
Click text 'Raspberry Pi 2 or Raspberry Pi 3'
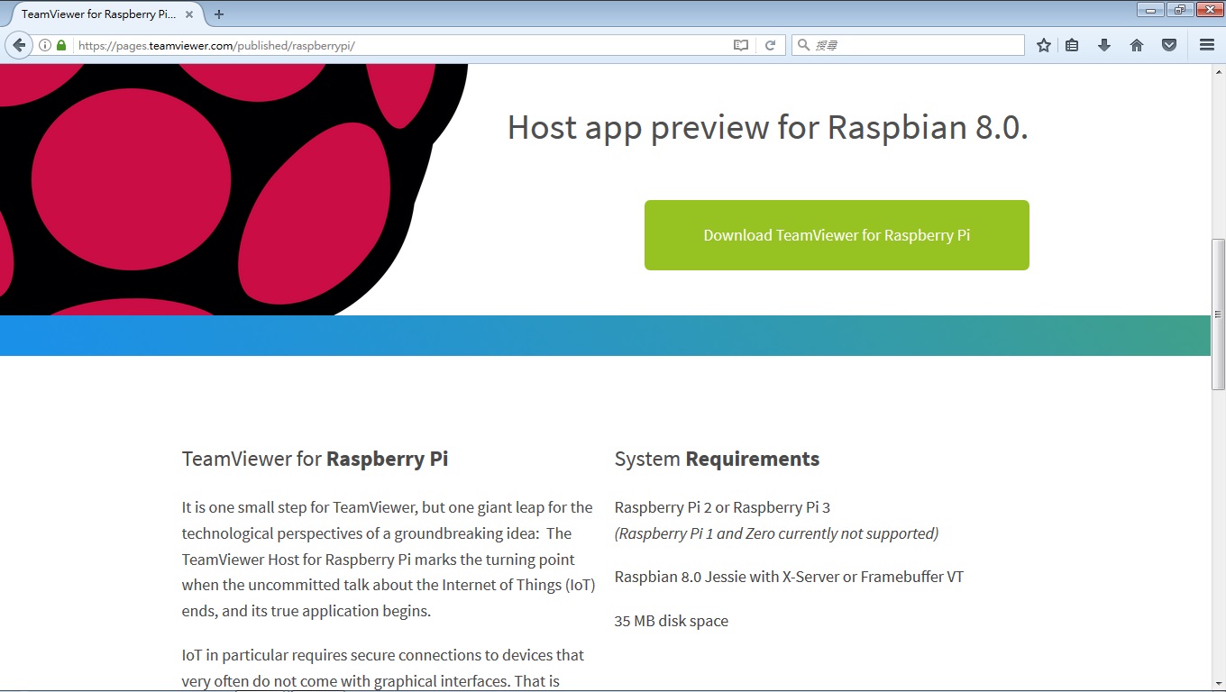(x=722, y=507)
